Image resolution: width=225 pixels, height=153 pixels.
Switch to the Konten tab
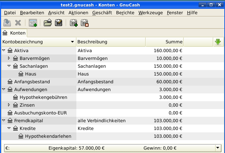click(14, 33)
